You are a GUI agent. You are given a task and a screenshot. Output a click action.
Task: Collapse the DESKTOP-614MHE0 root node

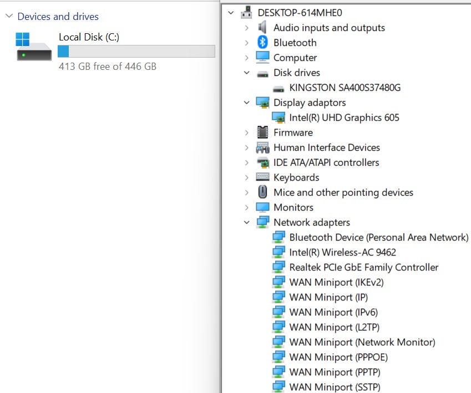point(231,13)
